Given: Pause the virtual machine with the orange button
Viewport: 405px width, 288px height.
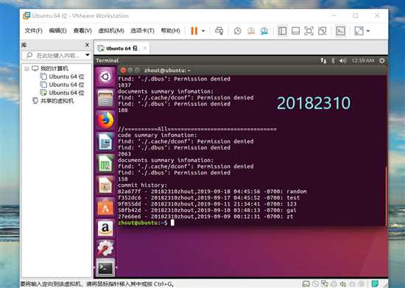Looking at the screenshot, I should coord(194,31).
